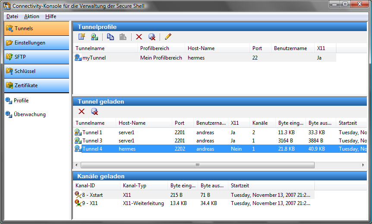Click the 9 - X11 channel icon
The image size is (372, 224).
tap(78, 203)
